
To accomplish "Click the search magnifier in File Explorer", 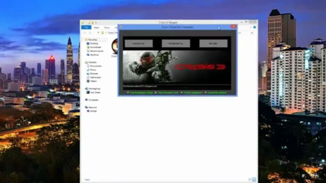I will click(x=252, y=33).
